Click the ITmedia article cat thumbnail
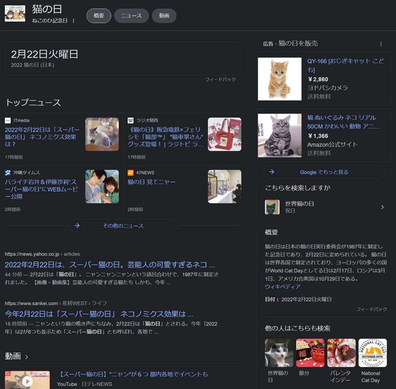This screenshot has width=396, height=389. [102, 134]
